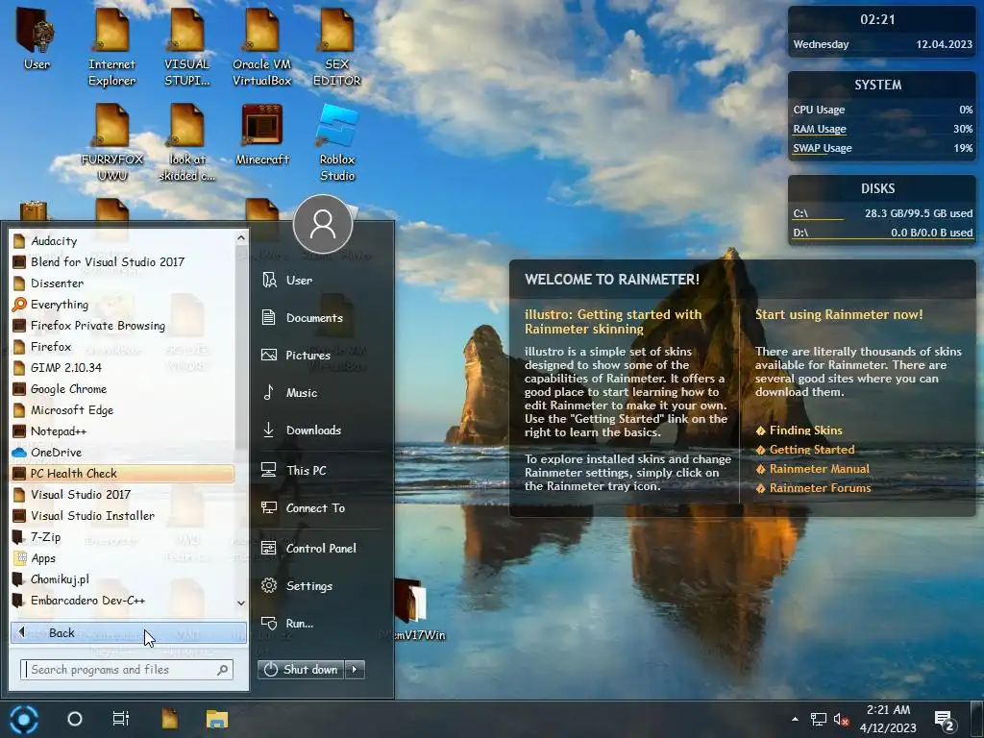Expand the Embarcadero Dev-C++ folder
Screen dimensions: 984x738
pyautogui.click(x=122, y=601)
